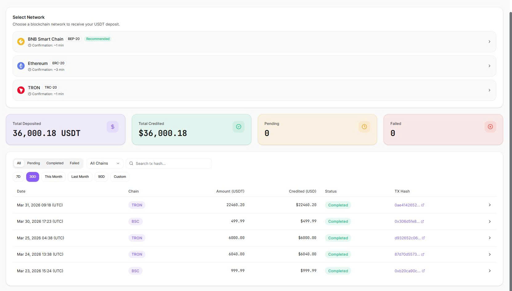This screenshot has width=512, height=291.
Task: Click the checkmark icon on Total Credited
Action: (x=238, y=127)
